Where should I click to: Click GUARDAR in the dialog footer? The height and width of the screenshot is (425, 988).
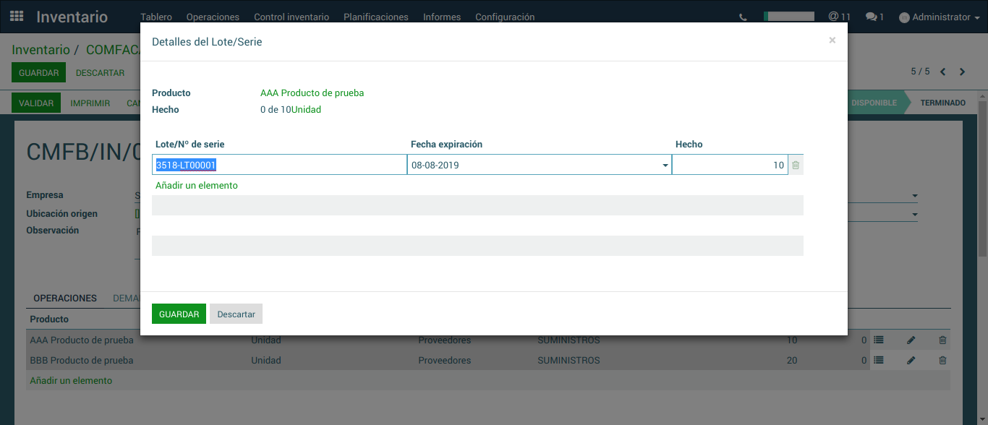coord(179,314)
